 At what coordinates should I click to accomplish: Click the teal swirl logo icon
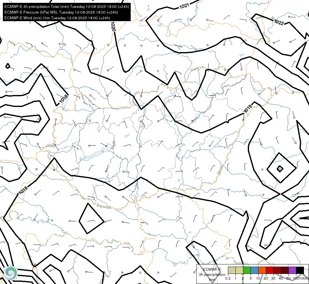tap(11, 273)
